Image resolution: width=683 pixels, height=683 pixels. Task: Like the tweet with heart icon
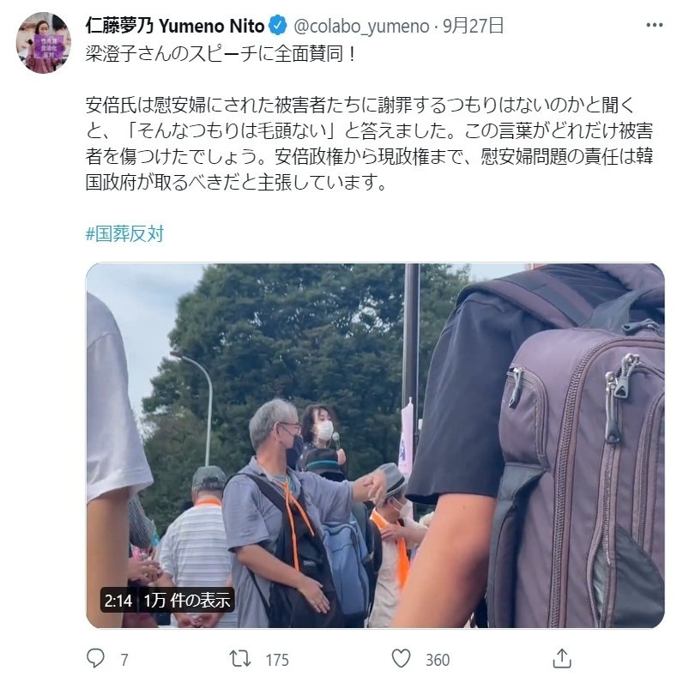(x=402, y=658)
